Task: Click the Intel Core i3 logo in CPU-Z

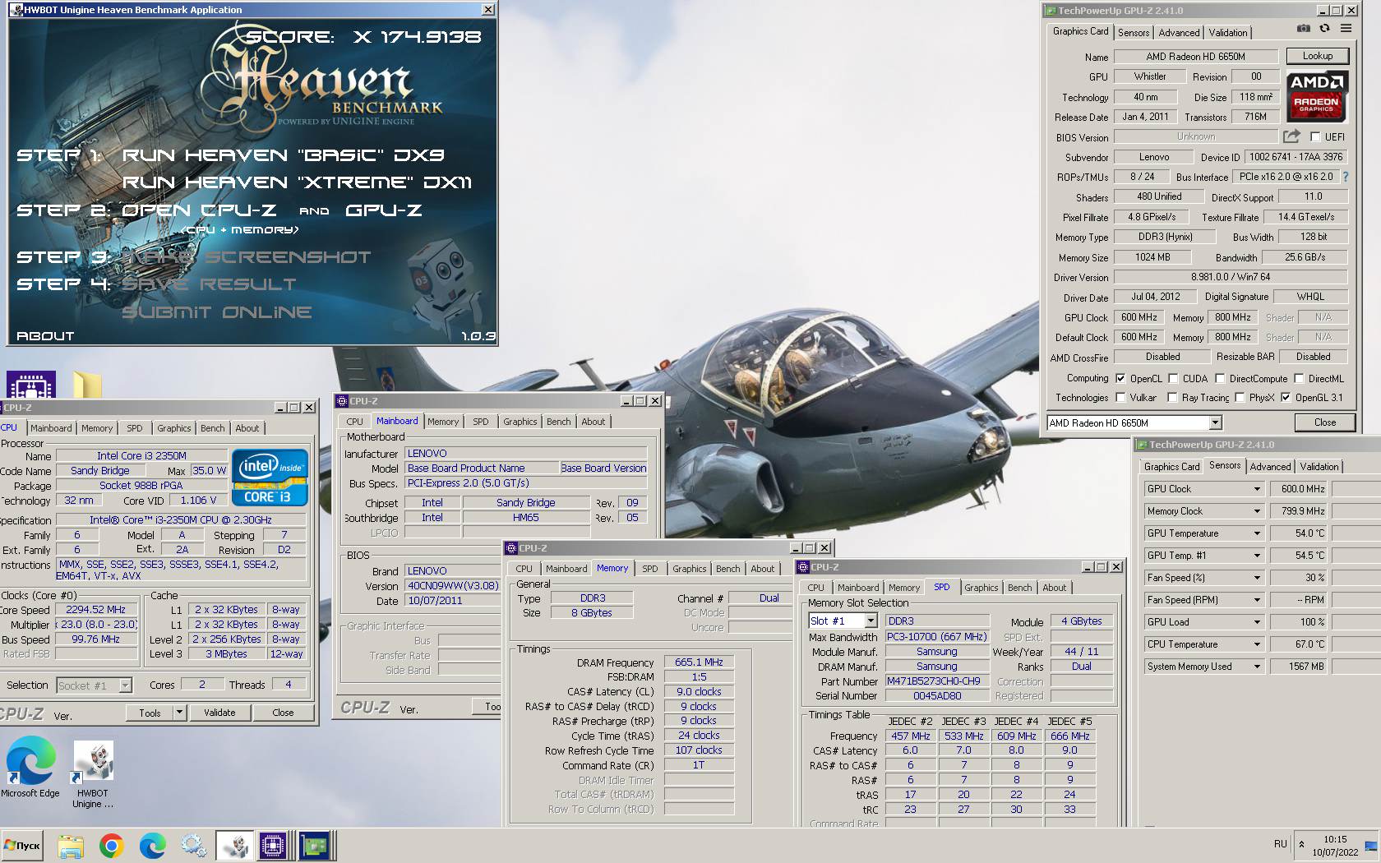Action: coord(270,478)
